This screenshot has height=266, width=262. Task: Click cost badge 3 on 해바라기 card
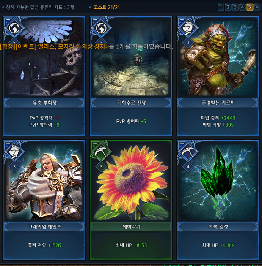[101, 167]
